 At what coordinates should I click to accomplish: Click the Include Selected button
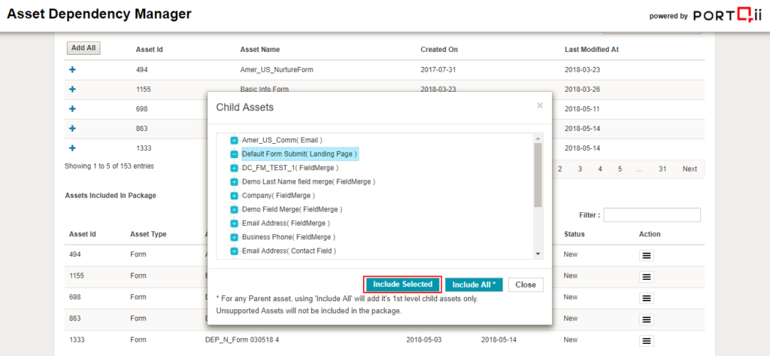pos(402,284)
